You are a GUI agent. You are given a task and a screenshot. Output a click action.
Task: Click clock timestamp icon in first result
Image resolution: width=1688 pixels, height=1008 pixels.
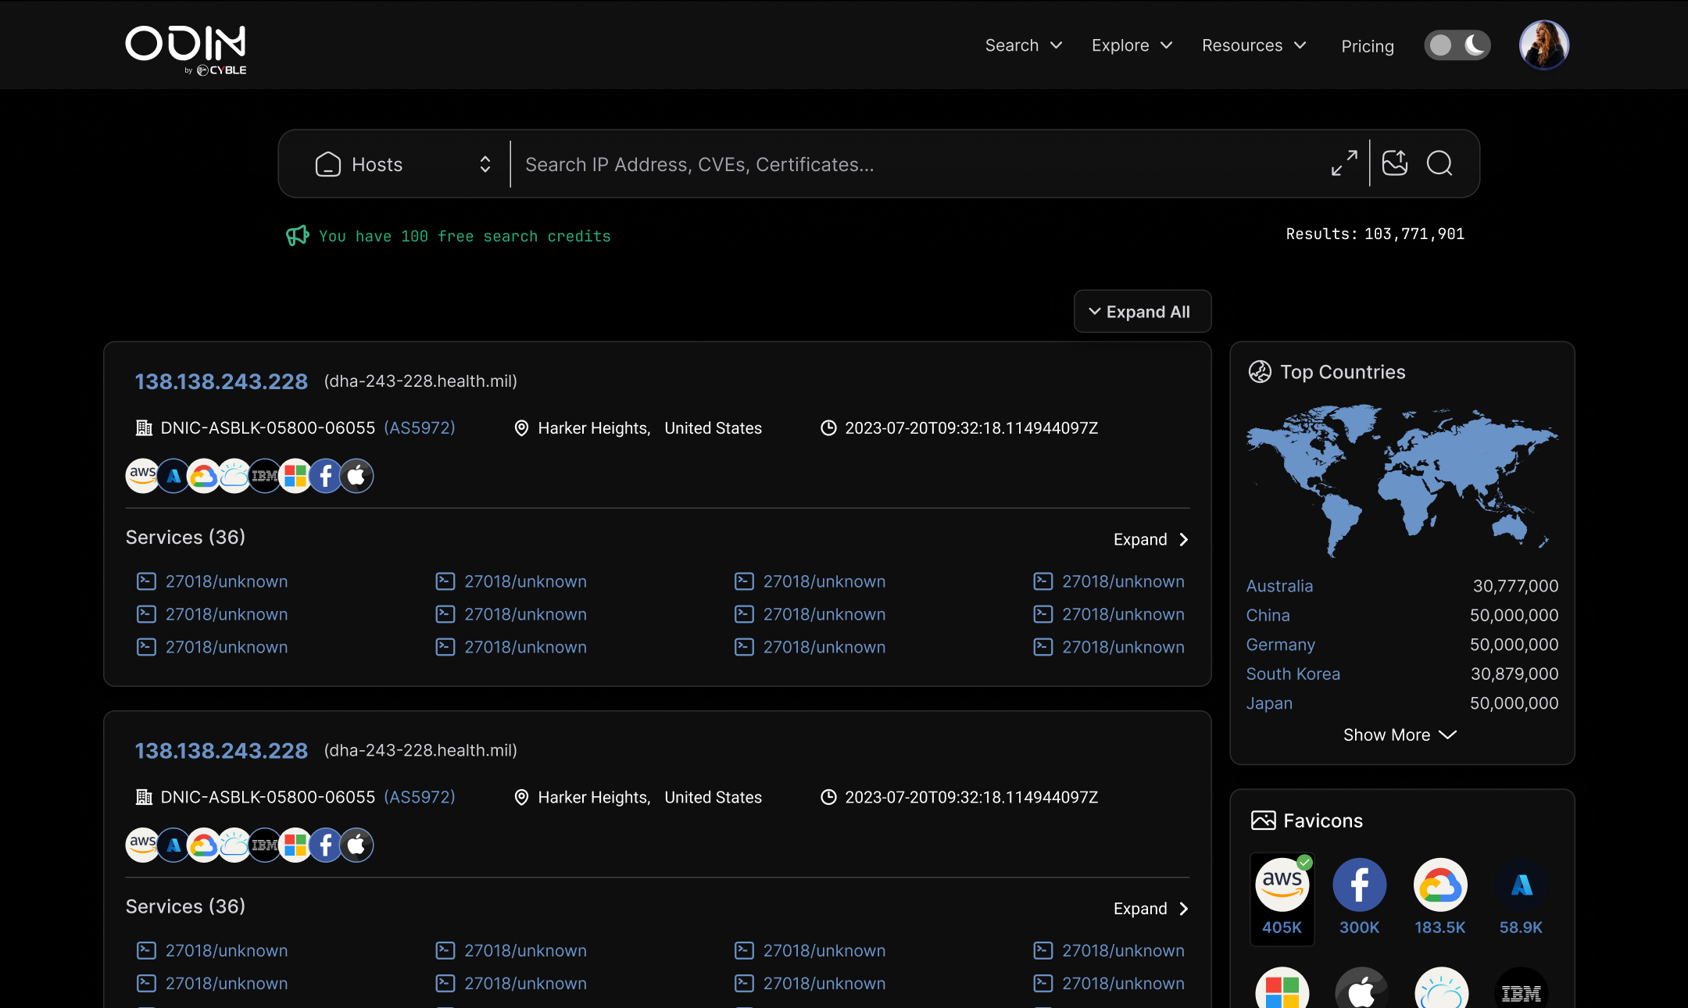pos(828,427)
